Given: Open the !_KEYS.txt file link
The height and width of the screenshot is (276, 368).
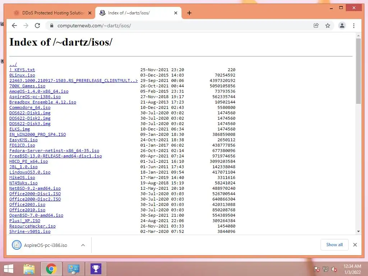Looking at the screenshot, I should click(x=22, y=70).
